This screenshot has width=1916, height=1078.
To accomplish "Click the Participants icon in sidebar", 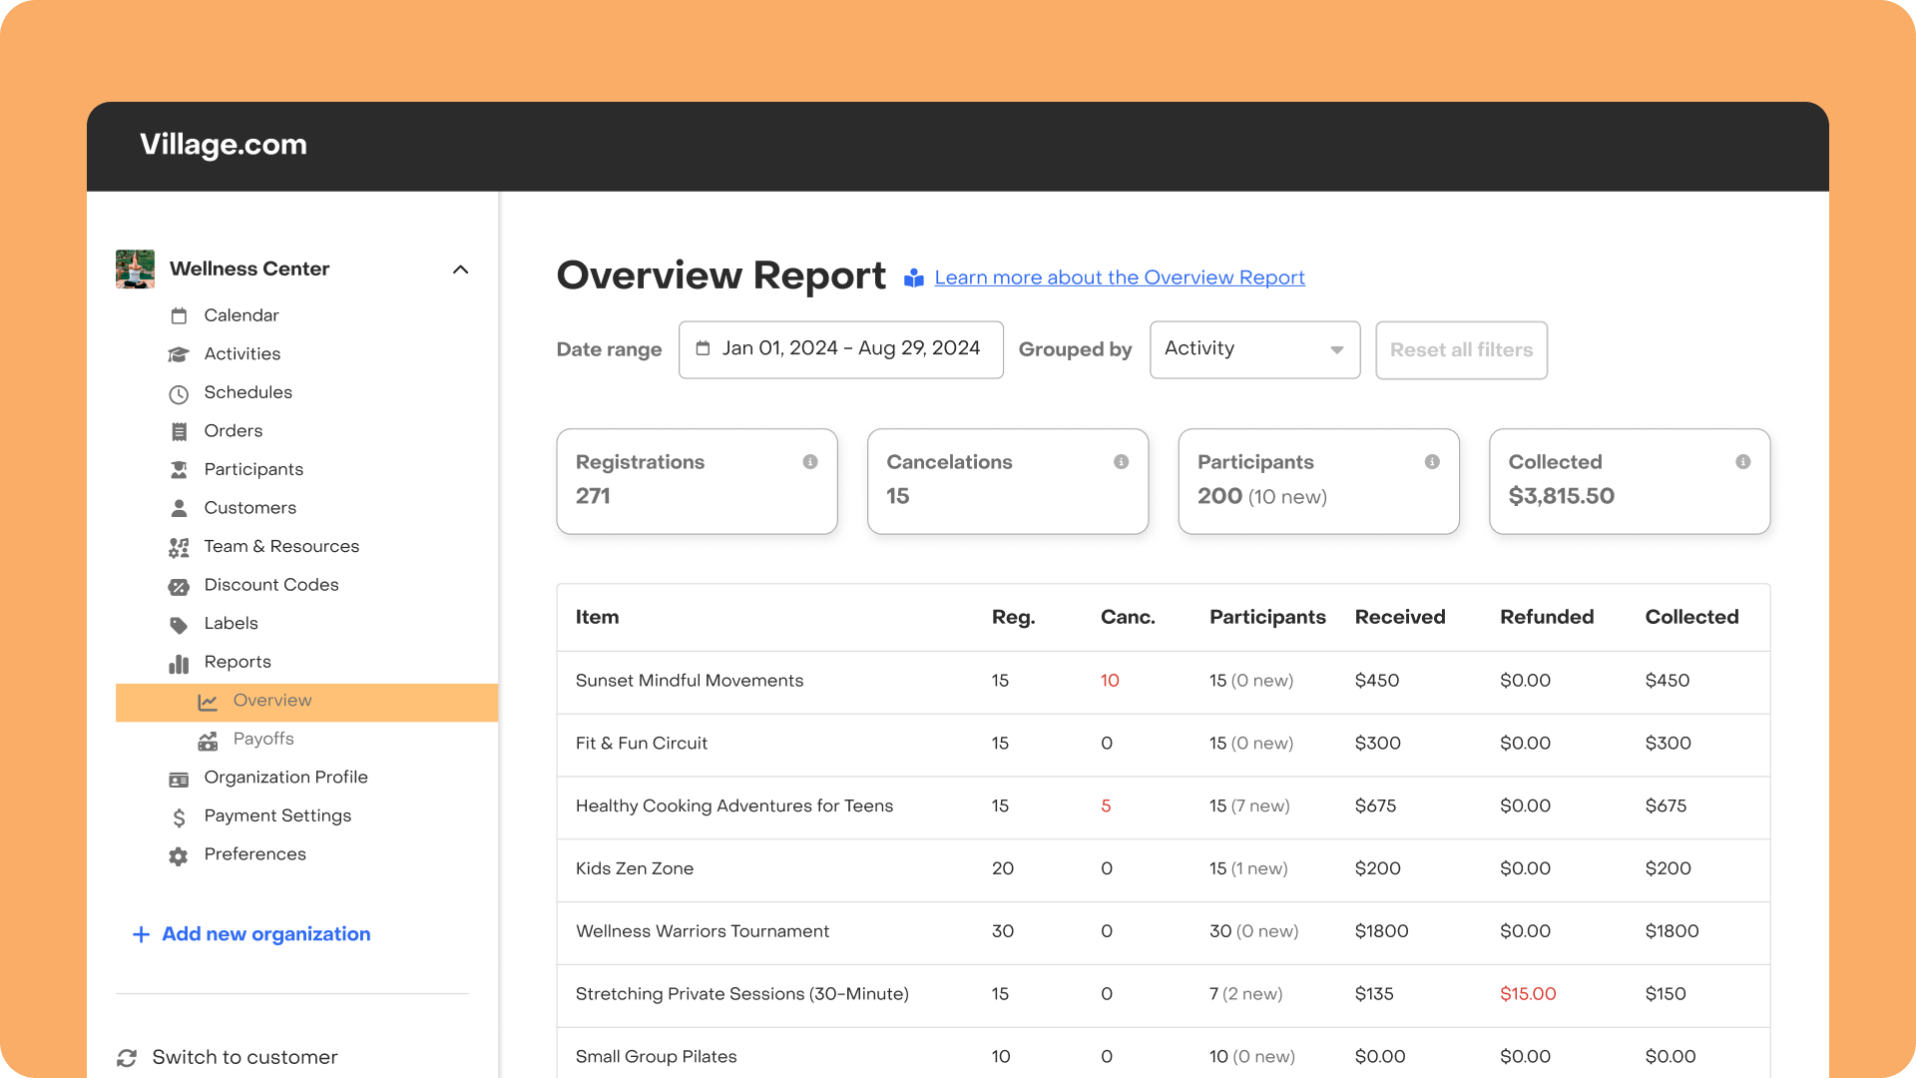I will click(x=179, y=470).
